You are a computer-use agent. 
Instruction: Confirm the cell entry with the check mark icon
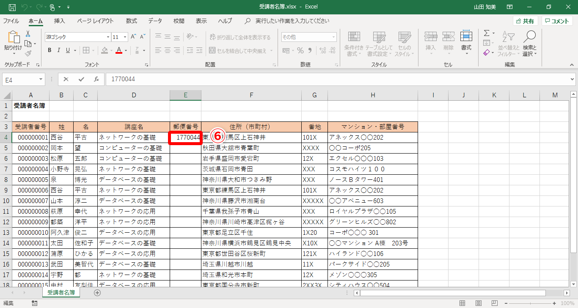pos(81,79)
